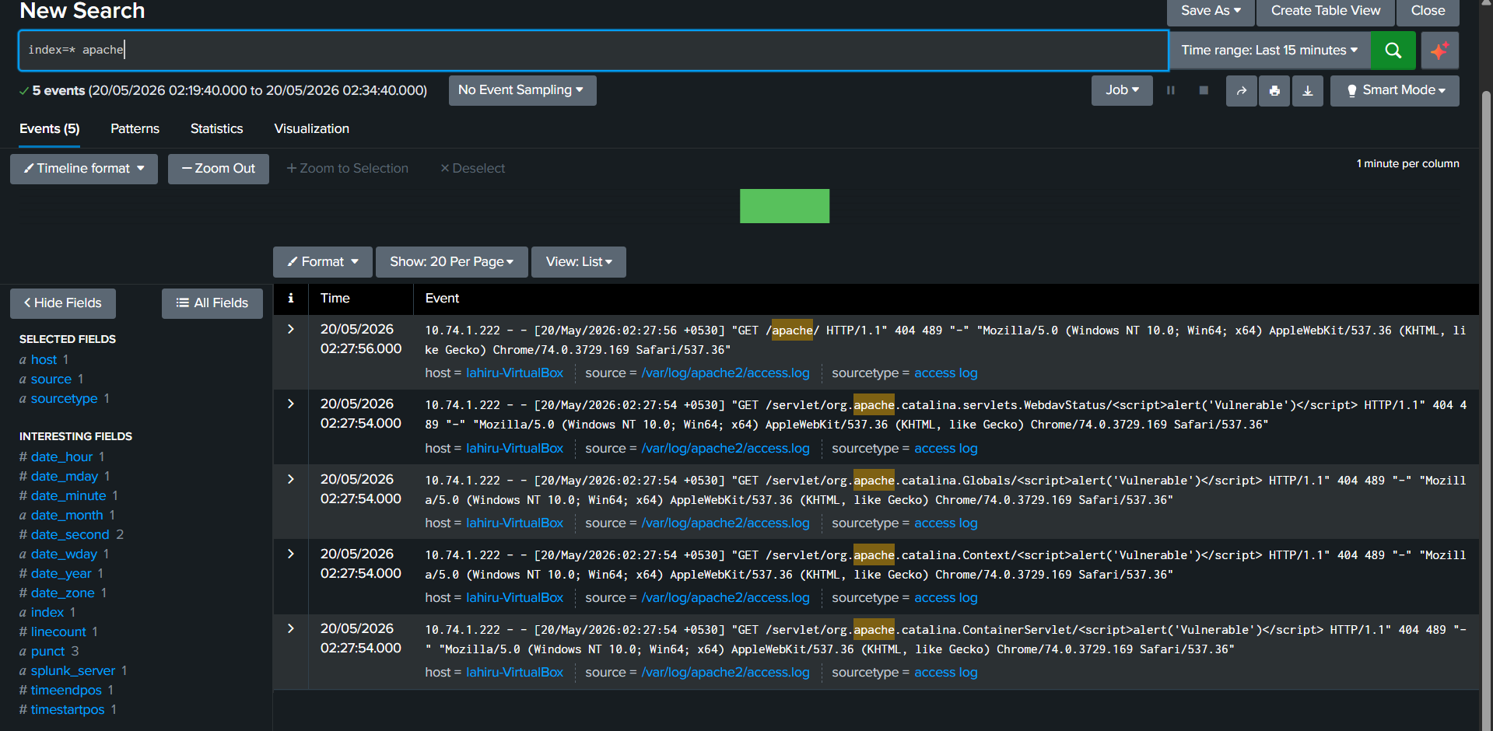This screenshot has width=1493, height=731.
Task: Expand the ContainerServlet event row chevron
Action: pyautogui.click(x=290, y=628)
